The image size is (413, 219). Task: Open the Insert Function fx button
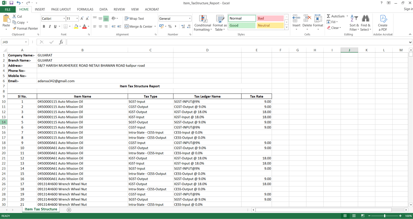(61, 42)
